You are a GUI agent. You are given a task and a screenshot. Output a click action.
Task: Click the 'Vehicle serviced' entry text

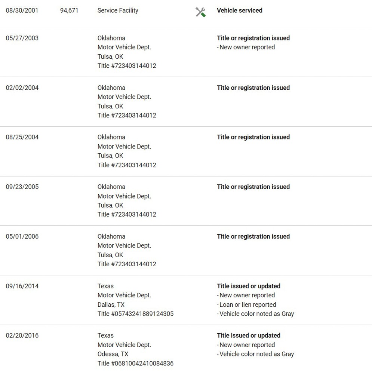tap(239, 10)
